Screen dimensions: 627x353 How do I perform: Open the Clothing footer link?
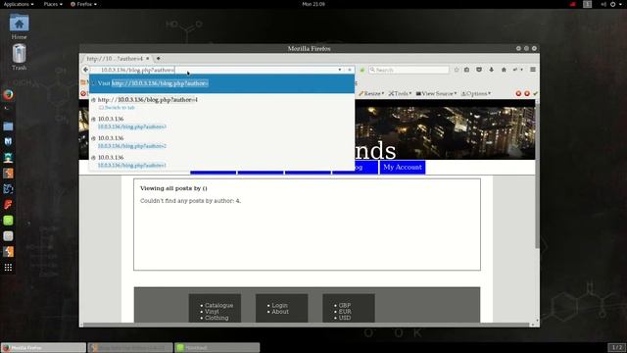pyautogui.click(x=217, y=318)
